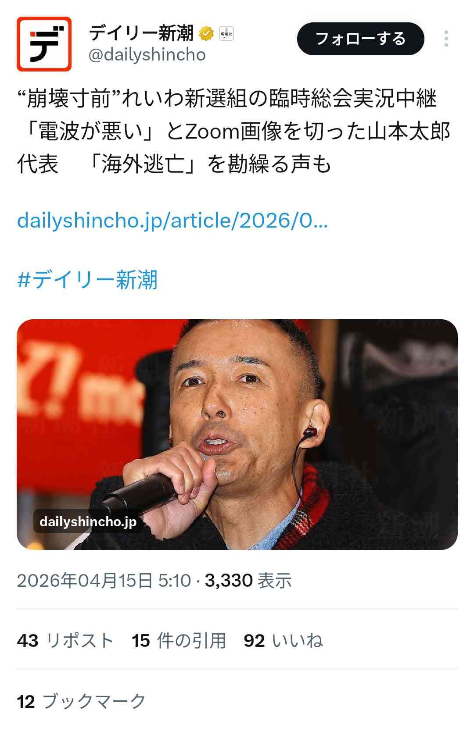Click the gold verified badge
The width and height of the screenshot is (474, 735).
tap(206, 33)
